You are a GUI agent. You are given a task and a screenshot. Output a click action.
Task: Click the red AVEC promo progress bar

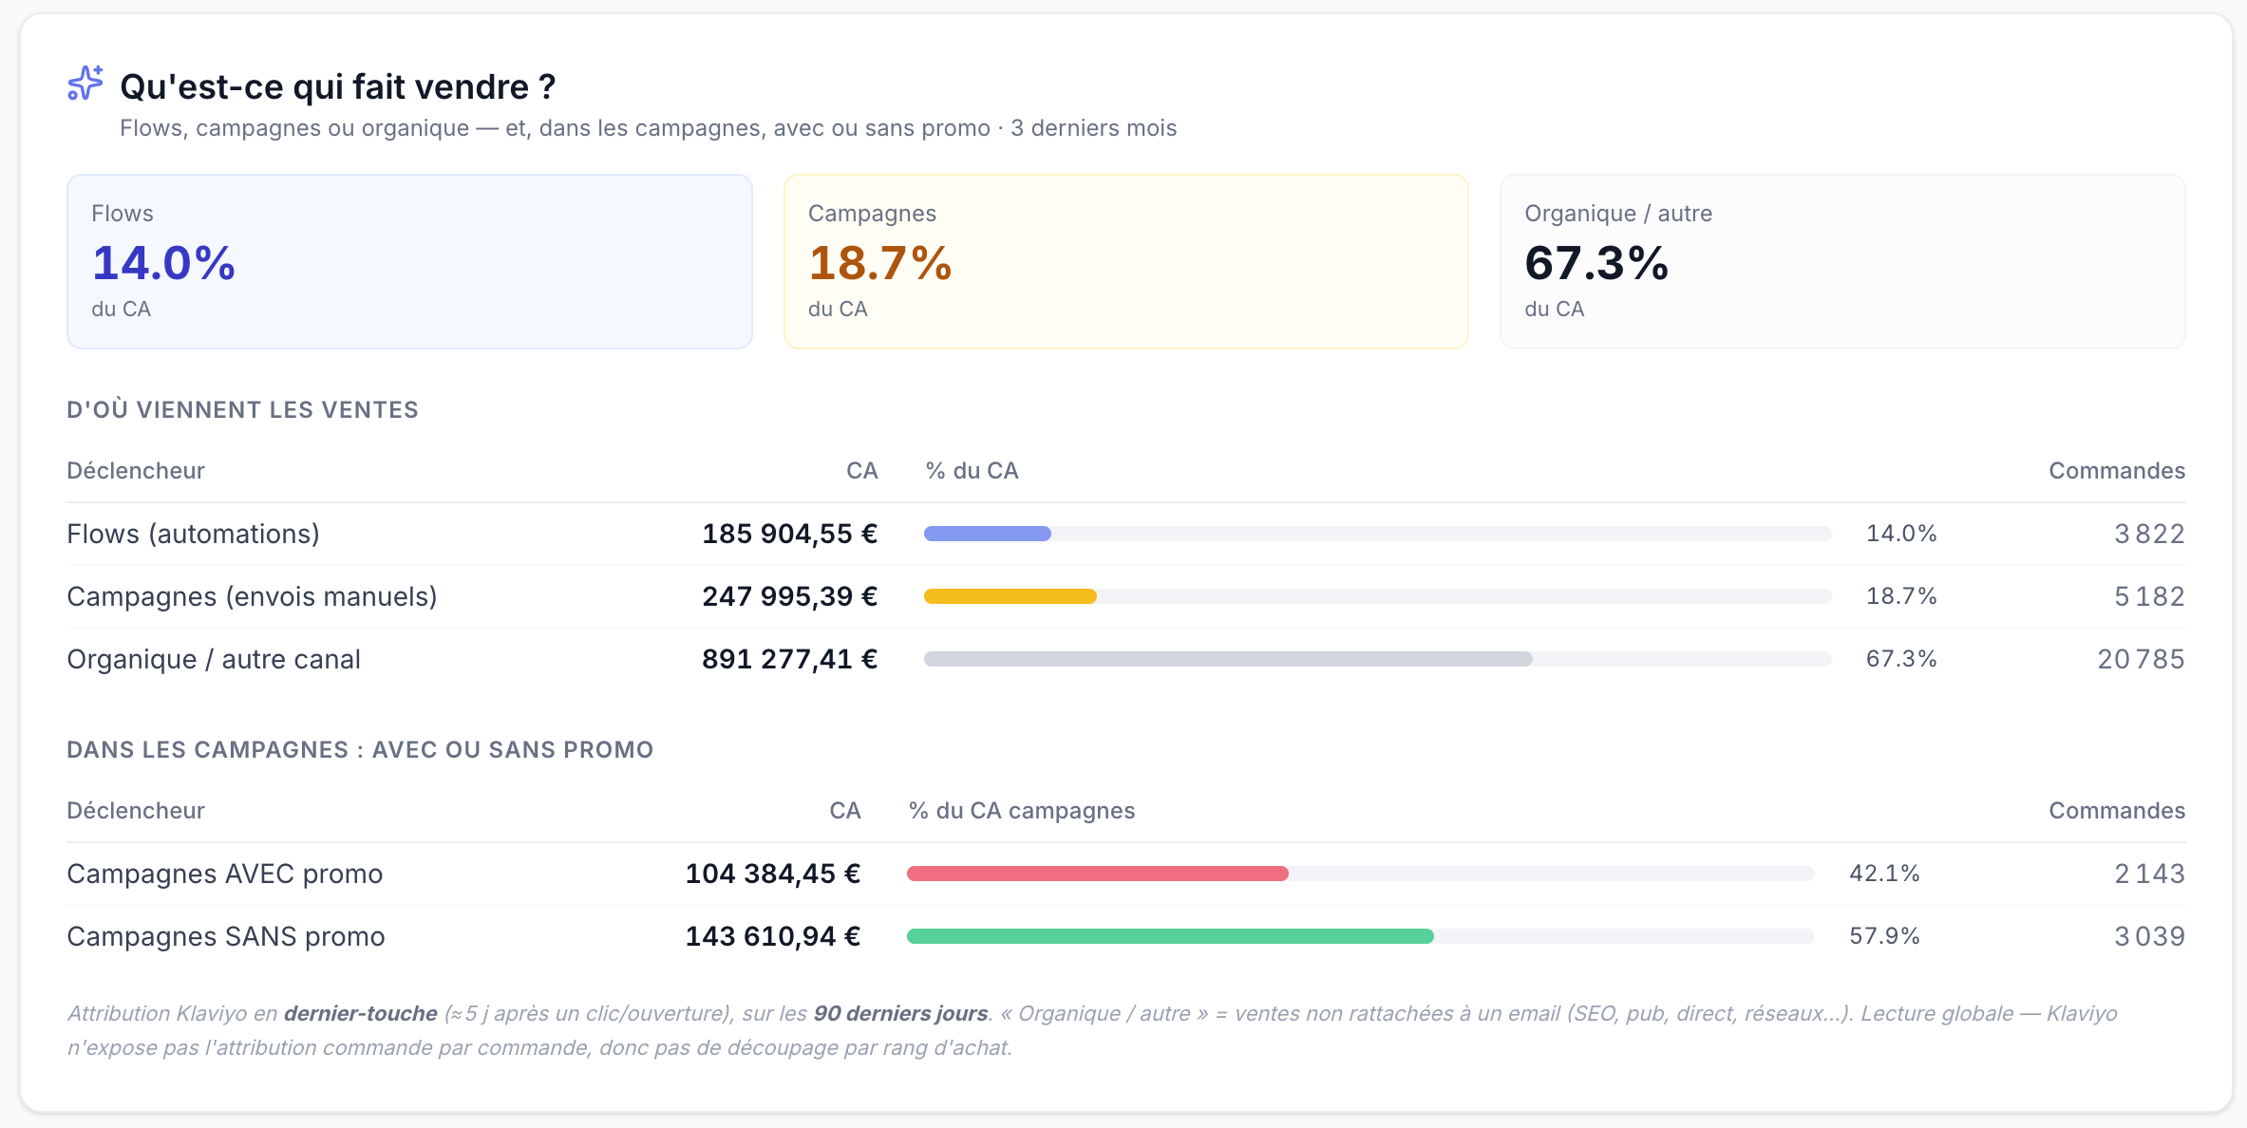click(1098, 874)
